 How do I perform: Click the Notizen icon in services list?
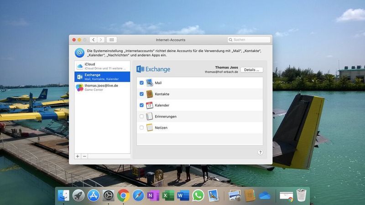(x=150, y=128)
